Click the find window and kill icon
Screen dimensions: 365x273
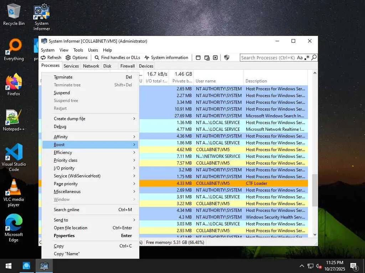point(215,58)
